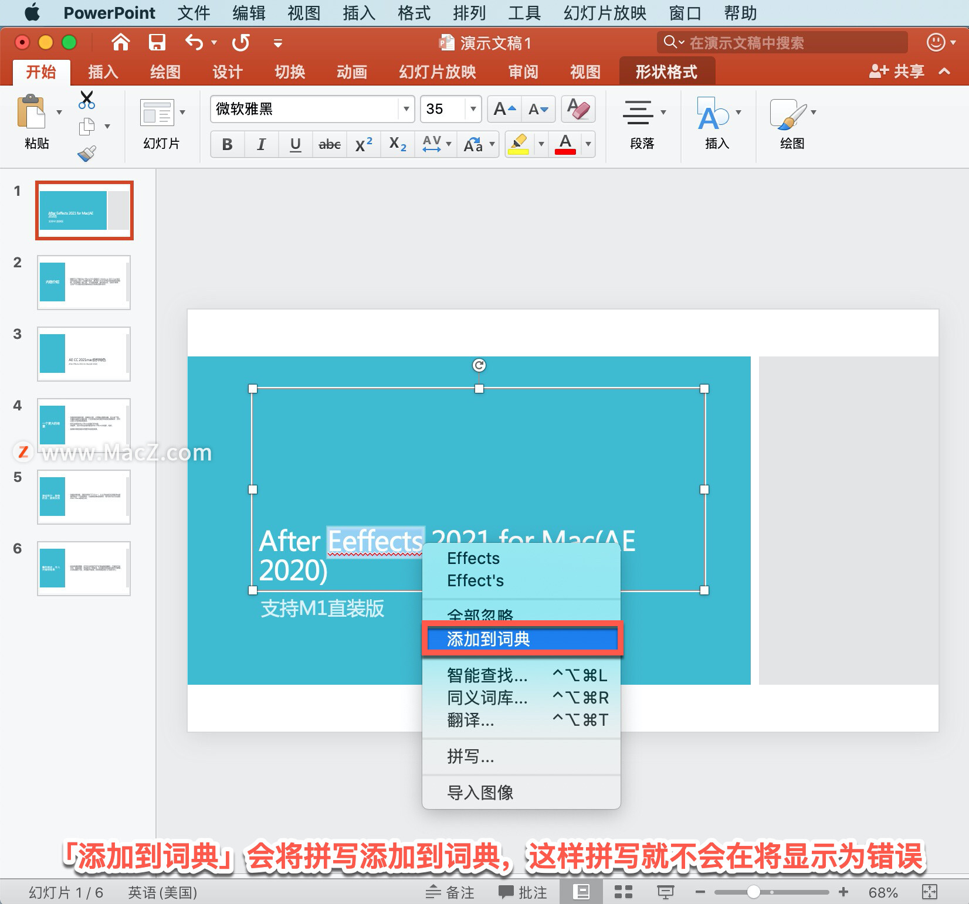The image size is (969, 904).
Task: Start slideshow from status bar icon
Action: [x=665, y=892]
